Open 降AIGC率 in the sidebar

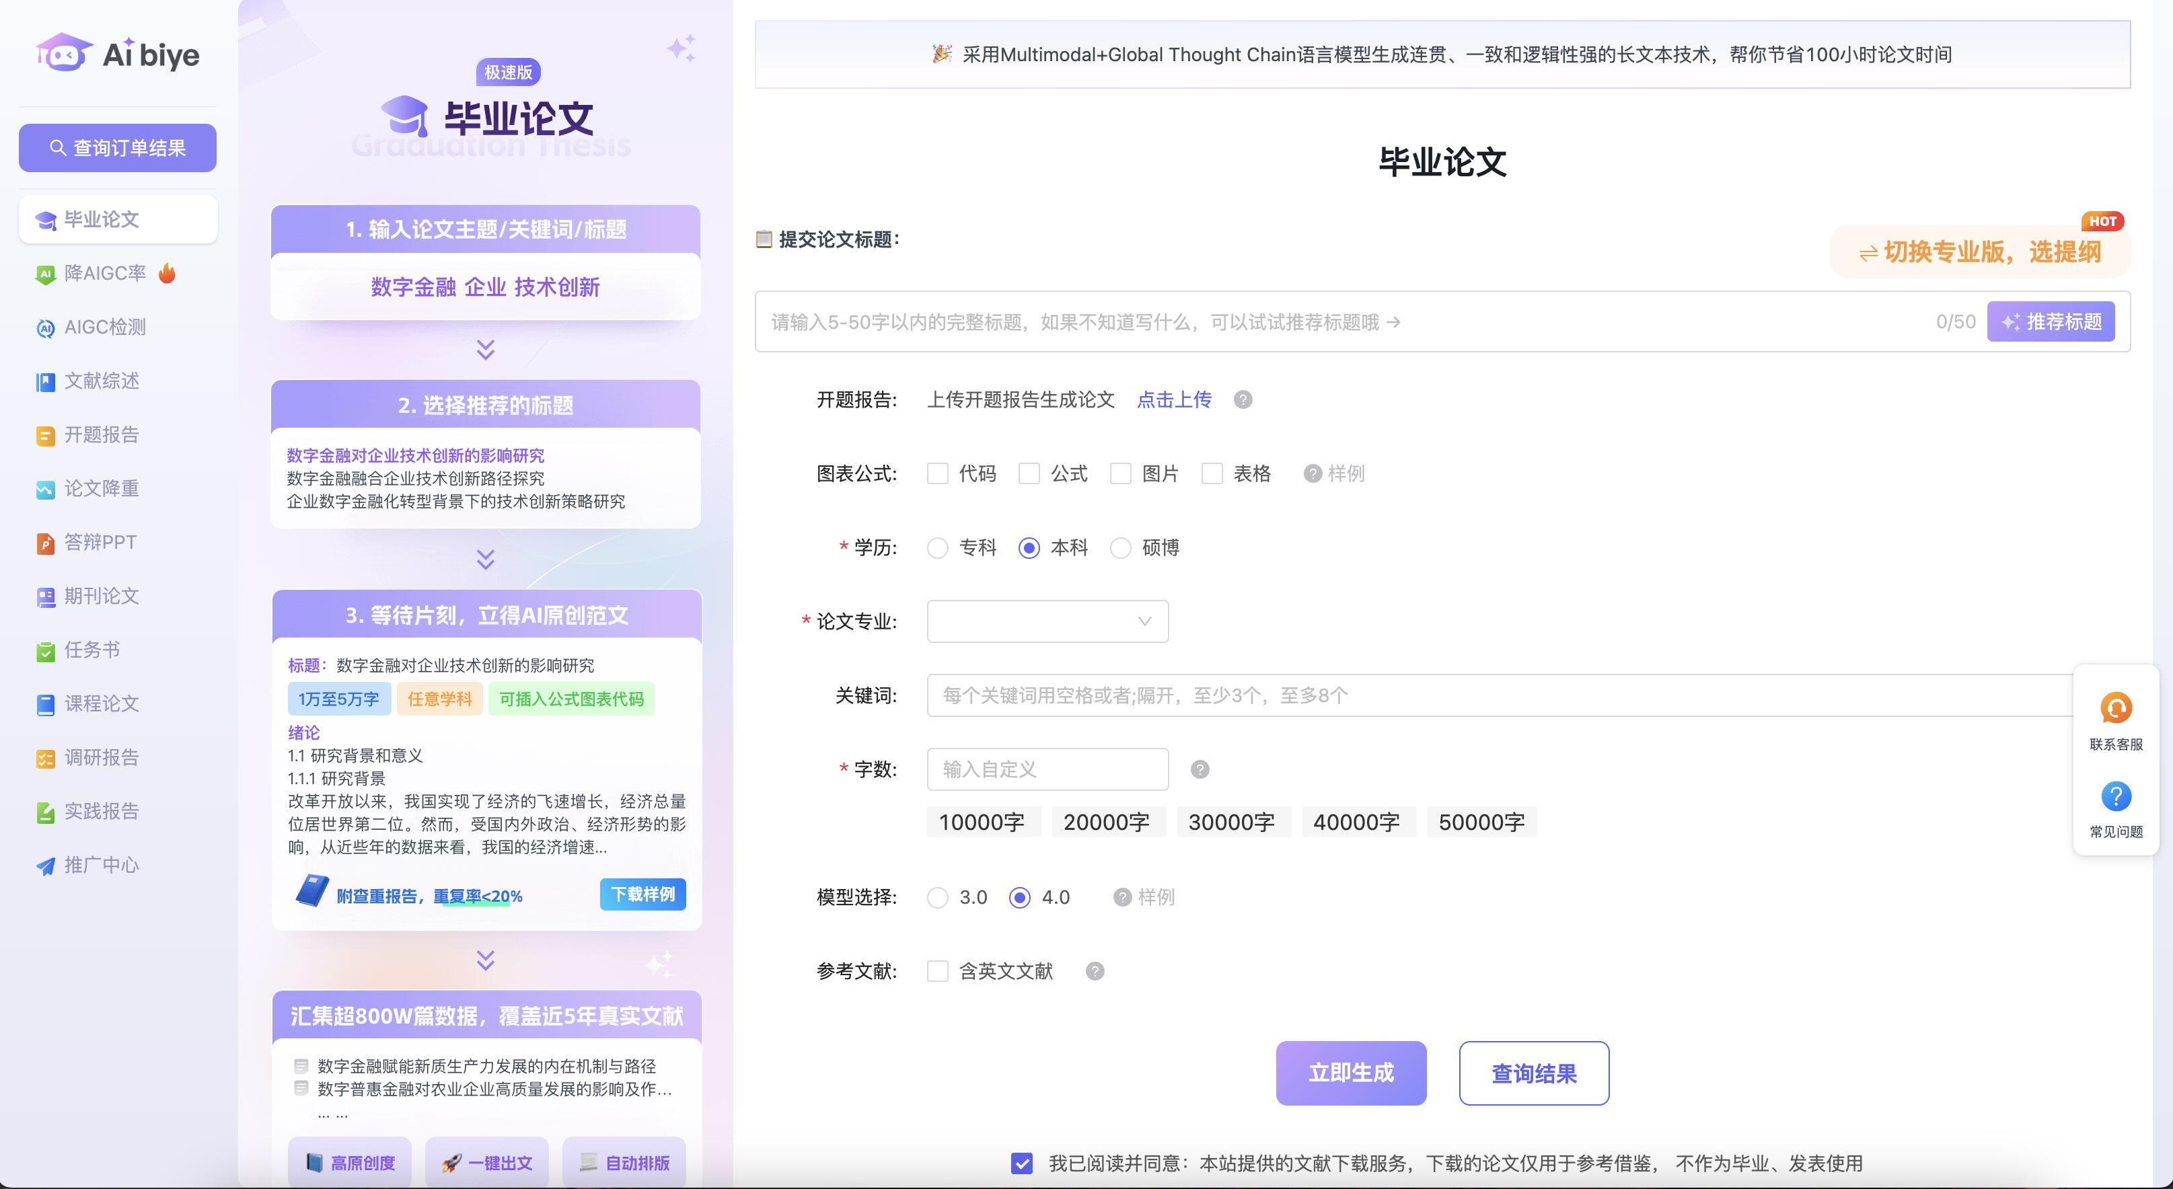click(x=104, y=273)
